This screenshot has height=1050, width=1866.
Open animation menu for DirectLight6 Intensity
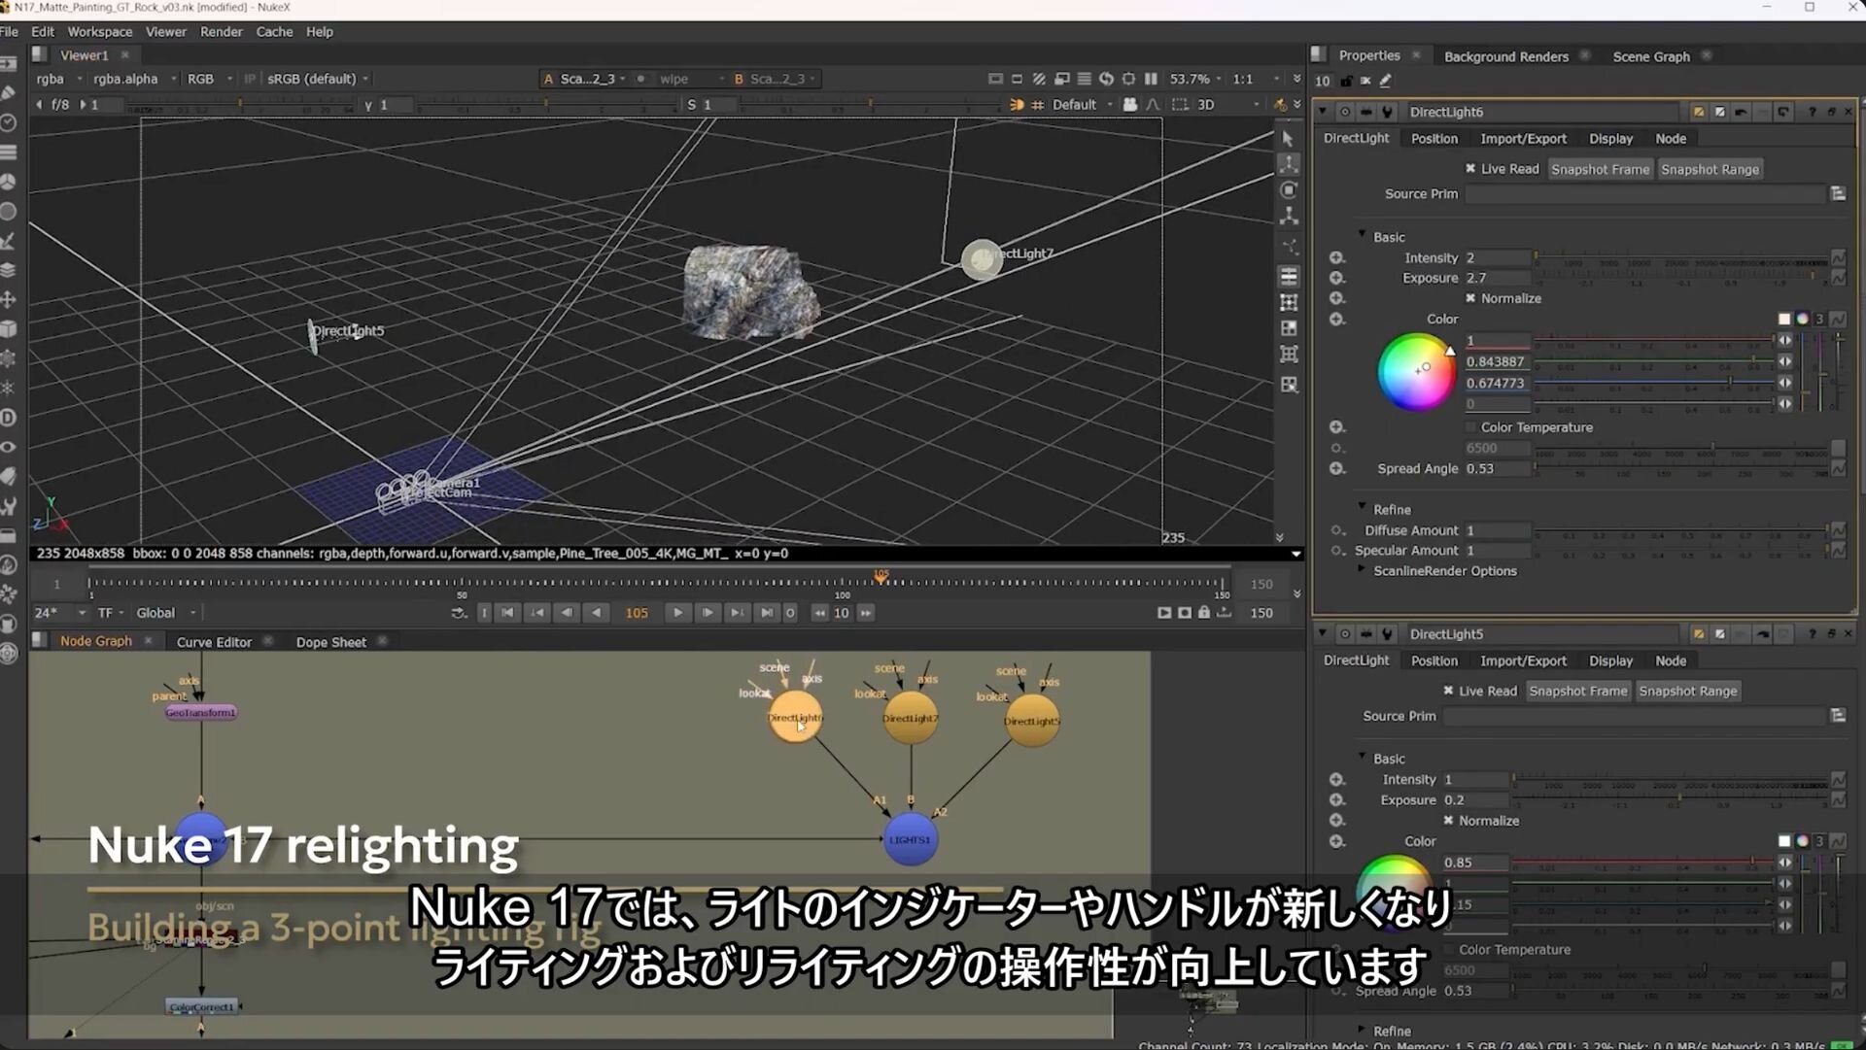click(x=1838, y=257)
